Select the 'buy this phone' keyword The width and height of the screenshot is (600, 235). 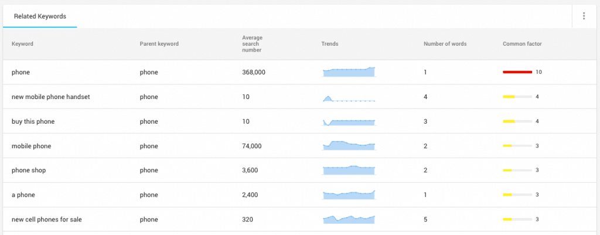click(33, 121)
